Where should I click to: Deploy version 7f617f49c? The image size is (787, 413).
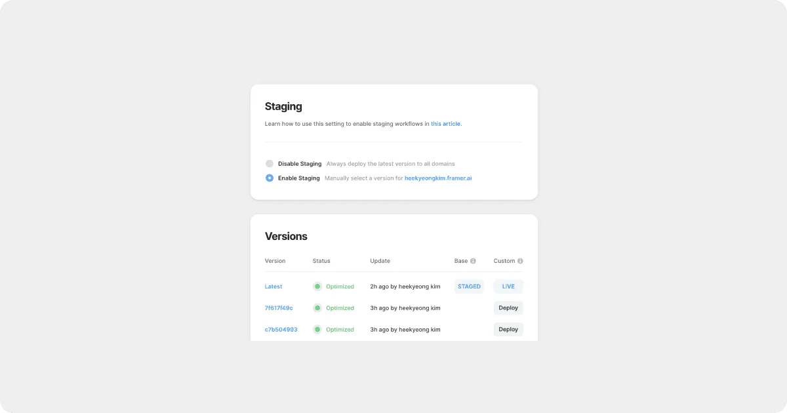[x=508, y=308]
